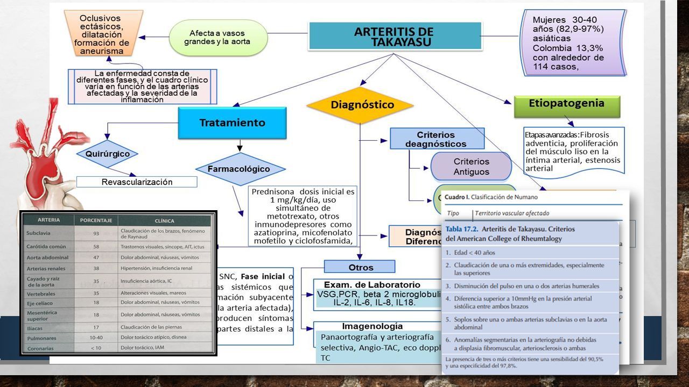Click criterion 5 'Soplos sobre una o ambas arterias'

click(530, 323)
